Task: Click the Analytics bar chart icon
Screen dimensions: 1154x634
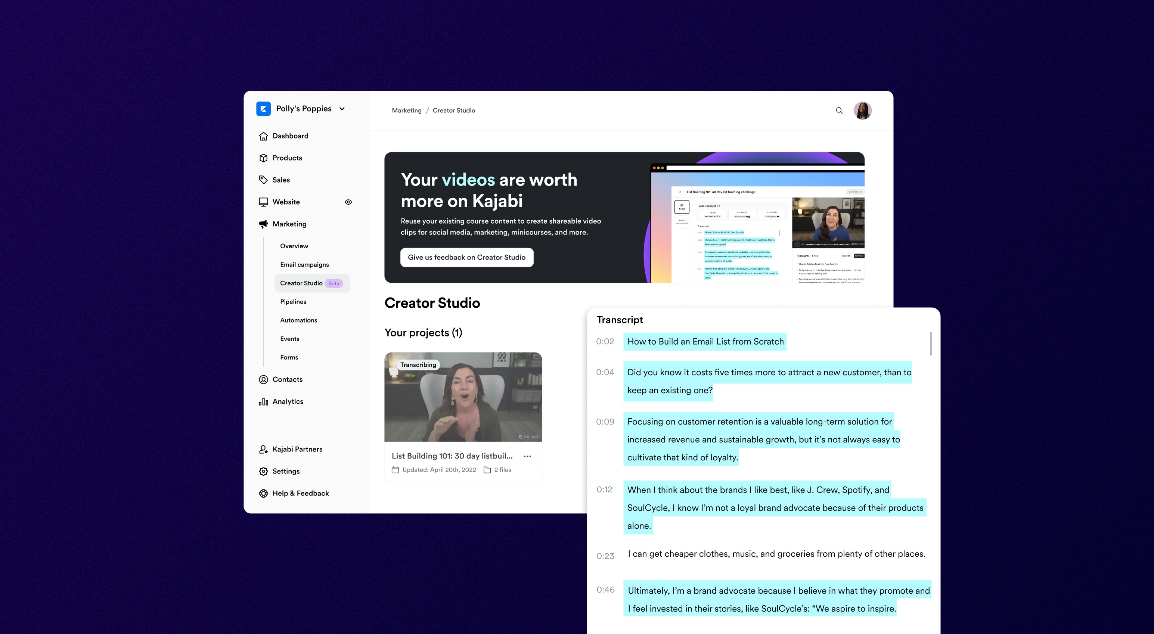Action: click(263, 402)
